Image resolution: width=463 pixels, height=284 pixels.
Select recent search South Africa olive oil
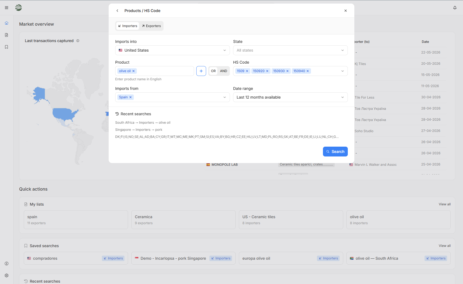coord(143,123)
